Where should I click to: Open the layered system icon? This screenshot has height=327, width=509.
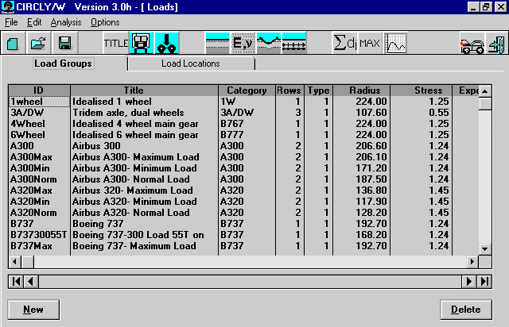coord(217,43)
